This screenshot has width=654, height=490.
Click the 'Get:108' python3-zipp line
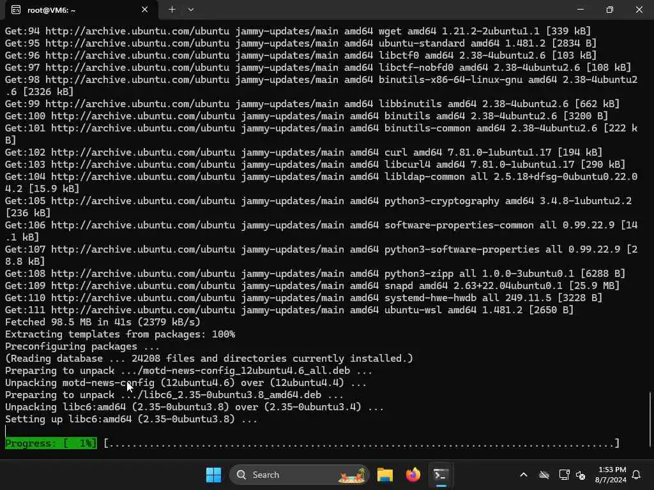point(316,274)
